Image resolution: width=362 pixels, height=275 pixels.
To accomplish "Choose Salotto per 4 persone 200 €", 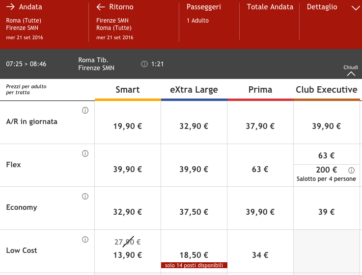I will (326, 174).
